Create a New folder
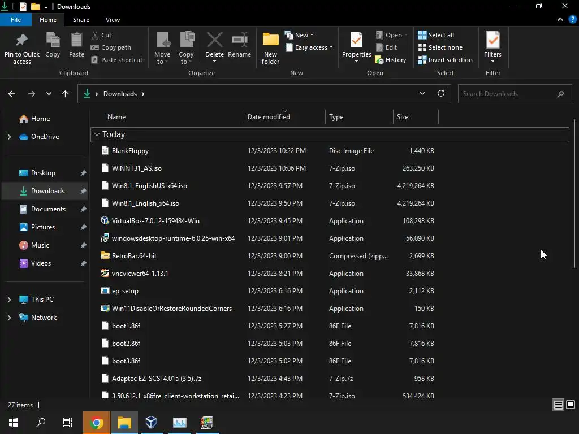Image resolution: width=579 pixels, height=434 pixels. click(x=270, y=48)
